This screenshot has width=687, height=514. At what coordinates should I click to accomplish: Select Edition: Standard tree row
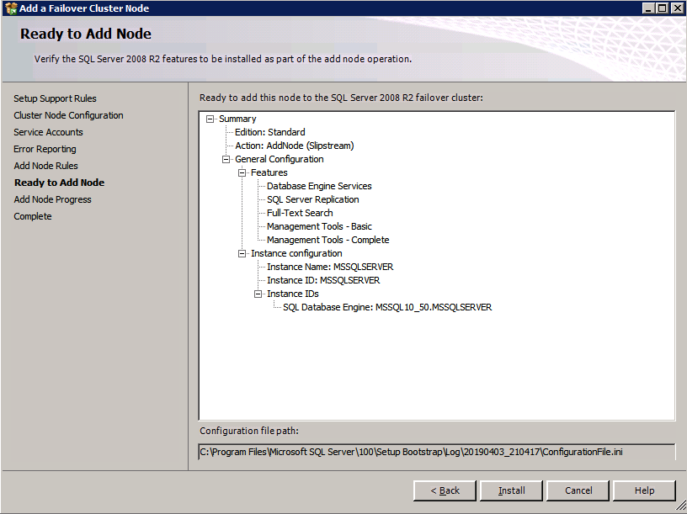click(x=270, y=132)
